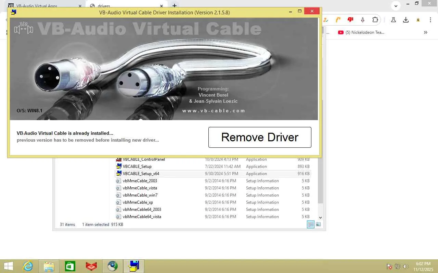
Task: Open Internet Explorer from the taskbar
Action: (27, 266)
